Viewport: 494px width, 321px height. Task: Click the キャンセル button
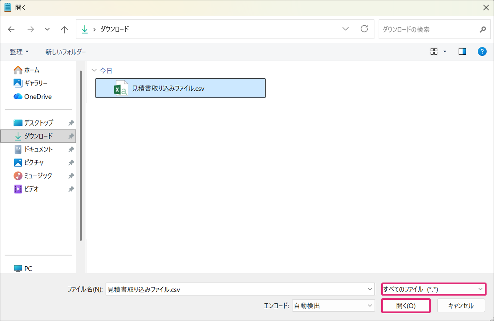[x=461, y=306]
